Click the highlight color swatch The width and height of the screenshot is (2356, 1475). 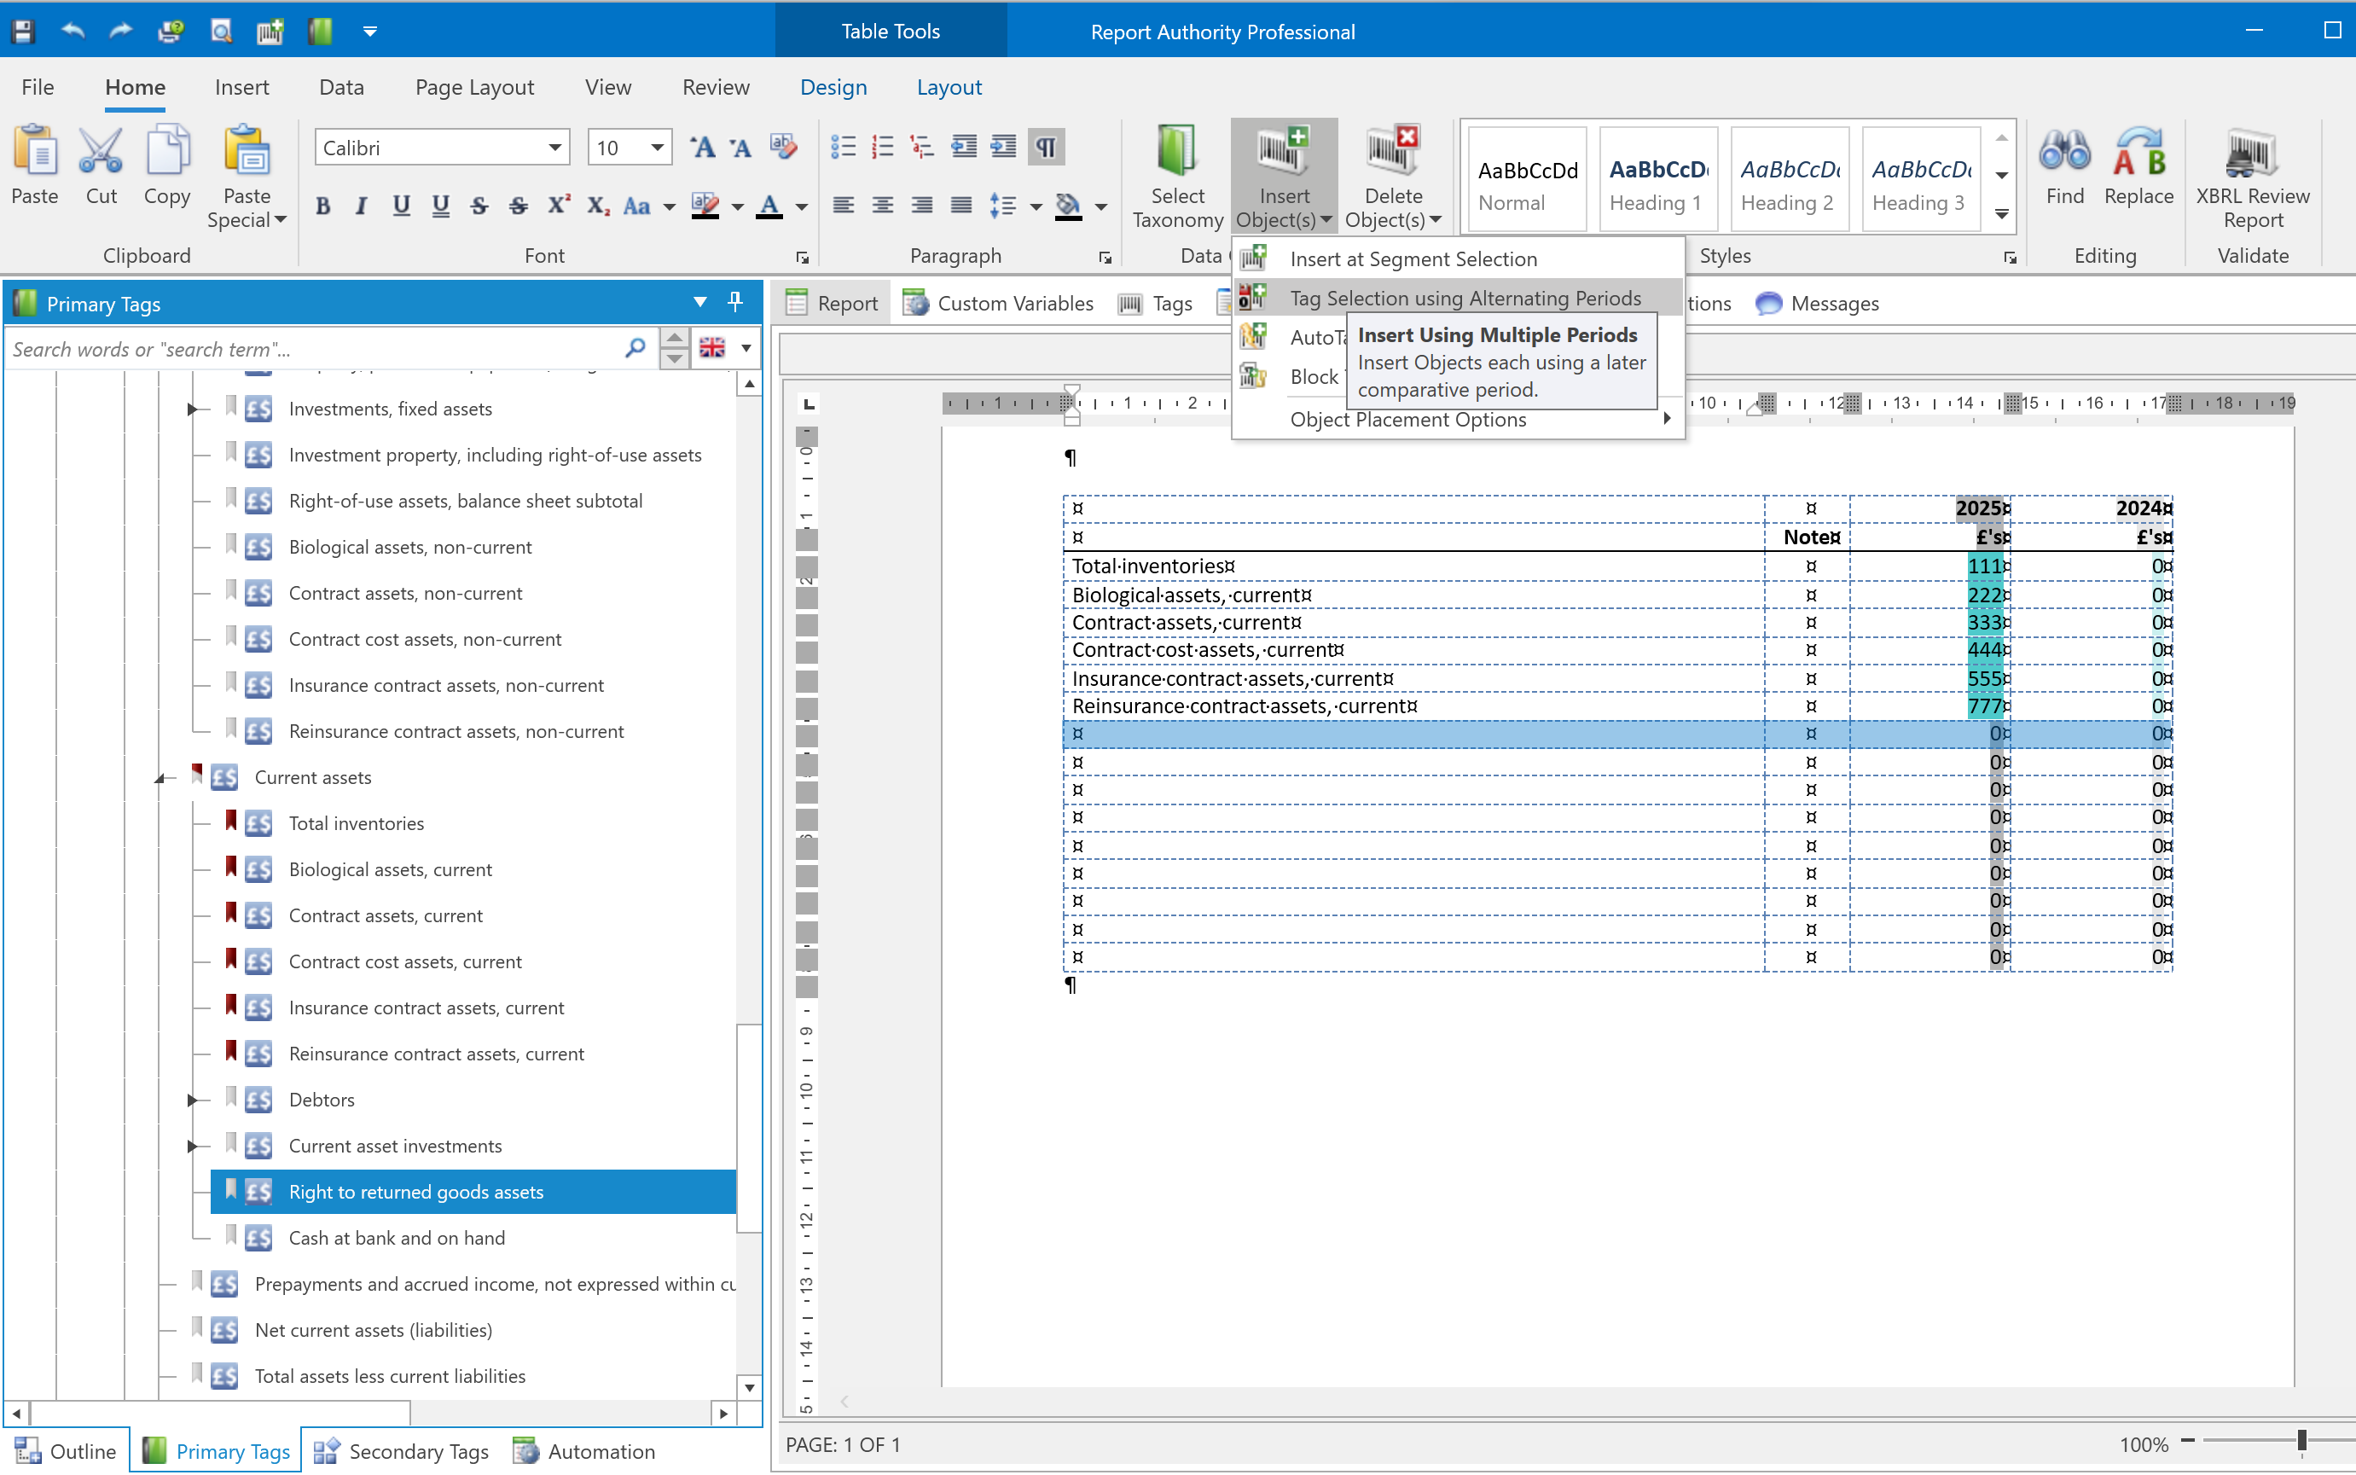(704, 206)
